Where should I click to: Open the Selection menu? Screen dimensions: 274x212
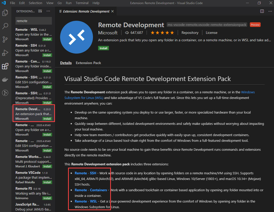click(35, 3)
